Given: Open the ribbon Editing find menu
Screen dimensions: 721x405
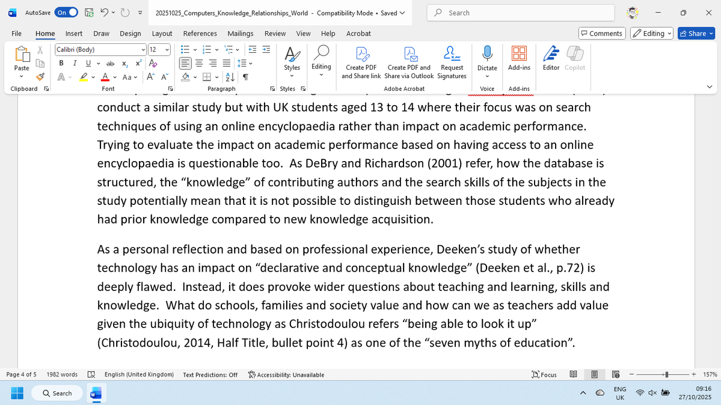Looking at the screenshot, I should [321, 61].
